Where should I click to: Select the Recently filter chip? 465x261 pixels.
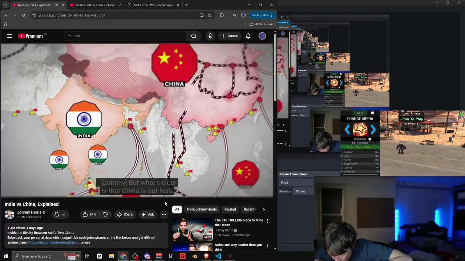[250, 209]
